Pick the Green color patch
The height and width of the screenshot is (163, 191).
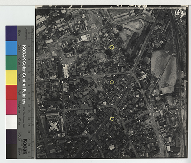(11, 63)
